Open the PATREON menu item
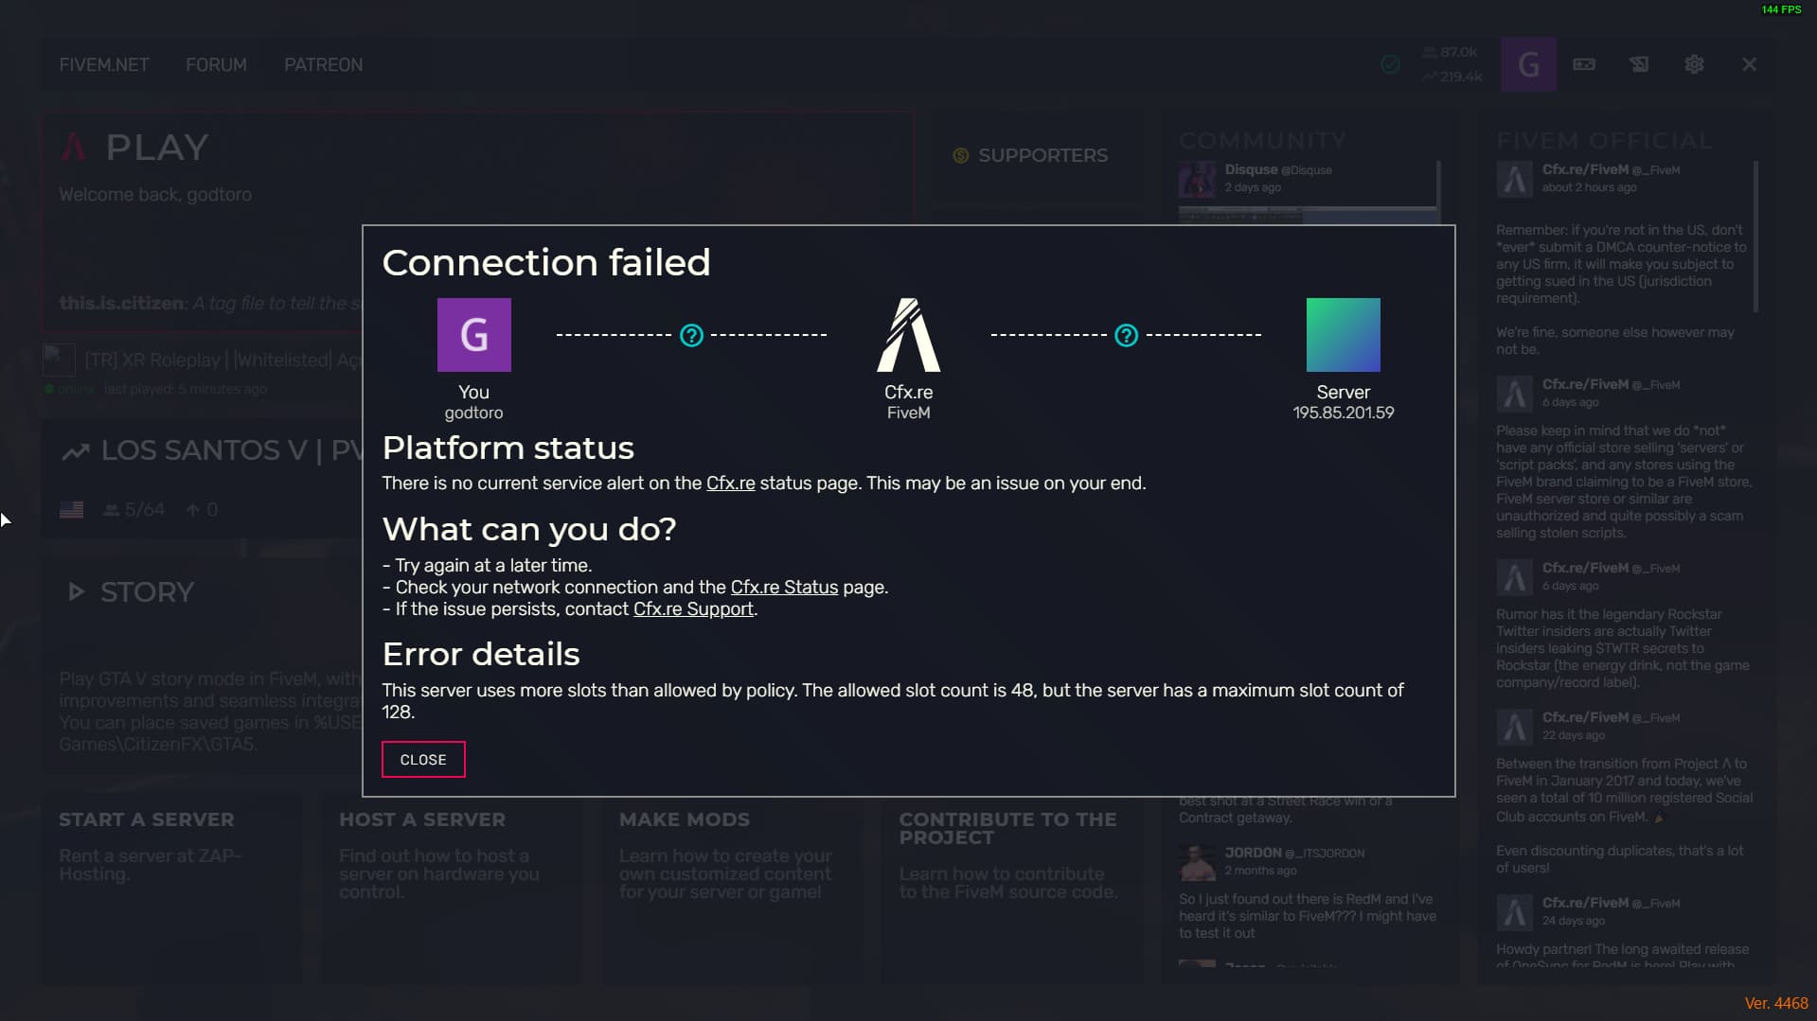This screenshot has height=1021, width=1817. point(323,64)
